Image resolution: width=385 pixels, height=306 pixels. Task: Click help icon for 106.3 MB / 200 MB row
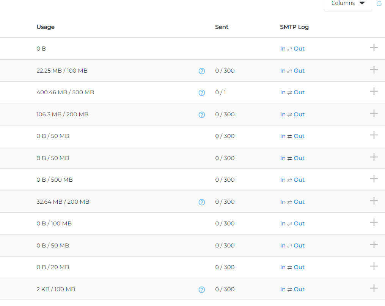point(202,115)
